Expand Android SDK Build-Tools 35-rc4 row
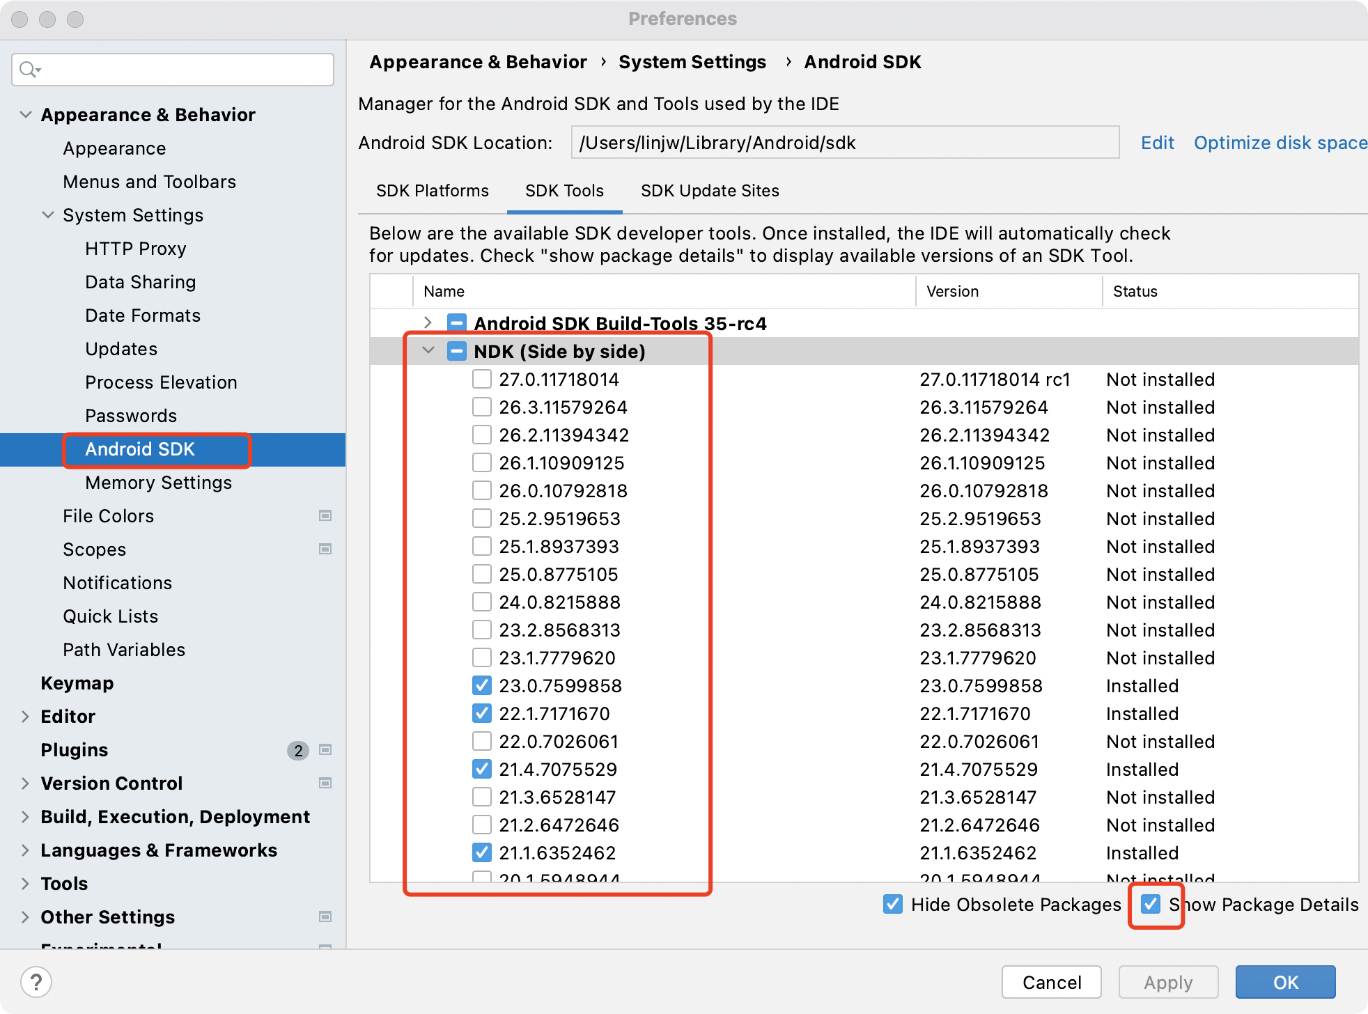 [x=428, y=323]
